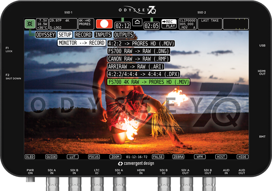Toggle the ZOOM button
Screen dimensions: 272x191
(x=115, y=157)
